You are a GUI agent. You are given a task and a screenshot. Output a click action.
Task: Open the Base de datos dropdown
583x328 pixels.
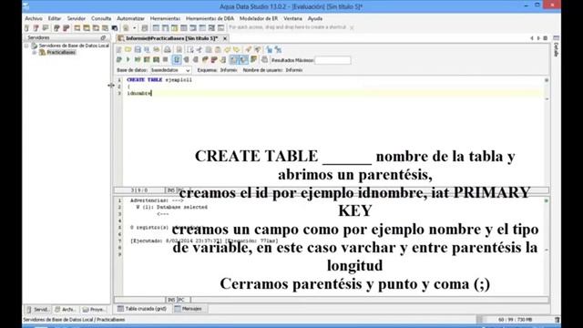tap(170, 70)
